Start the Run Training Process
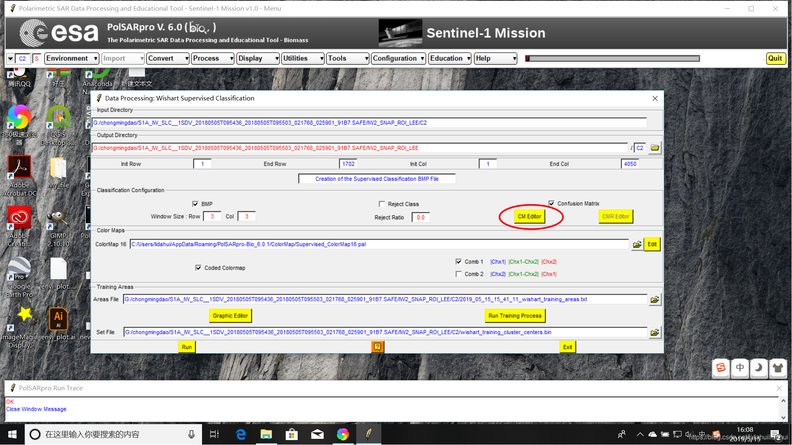Screen dimensions: 792x445 pos(515,316)
